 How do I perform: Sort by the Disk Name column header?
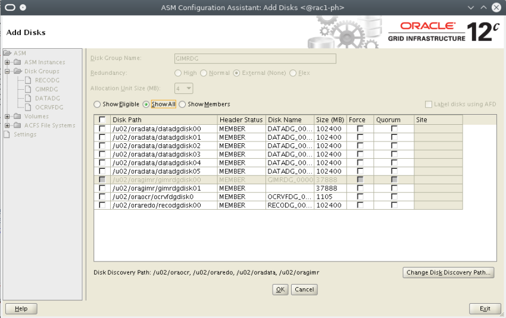pyautogui.click(x=290, y=119)
